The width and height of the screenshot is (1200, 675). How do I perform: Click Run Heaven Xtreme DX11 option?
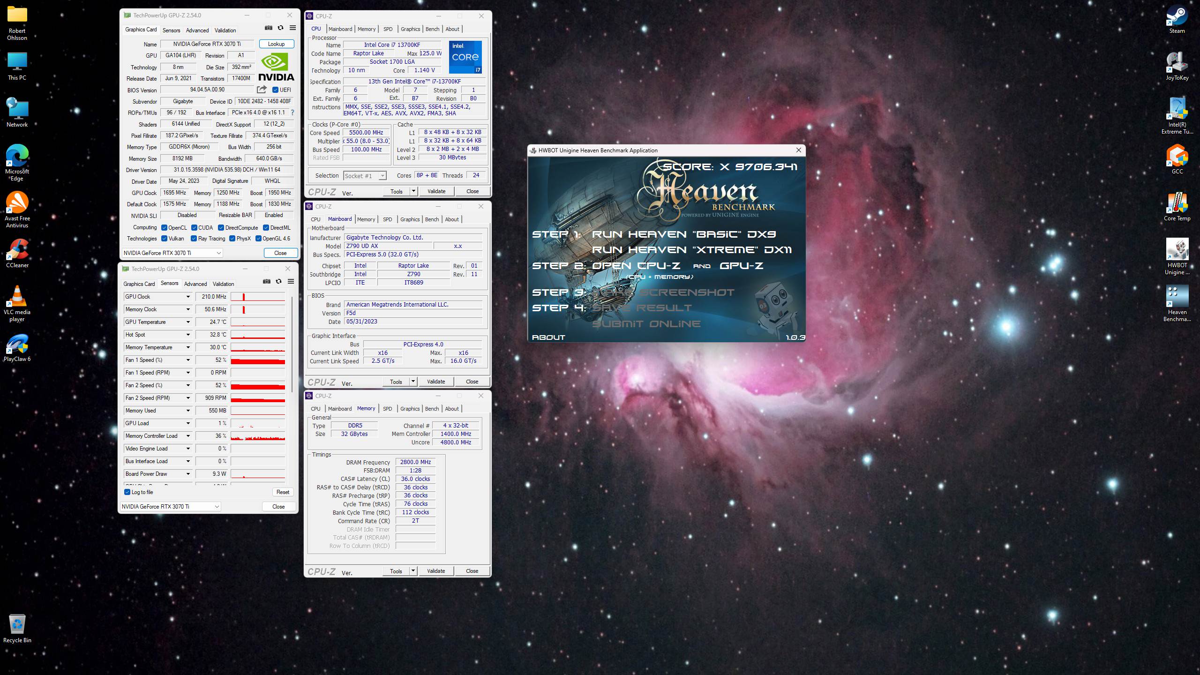pos(692,250)
